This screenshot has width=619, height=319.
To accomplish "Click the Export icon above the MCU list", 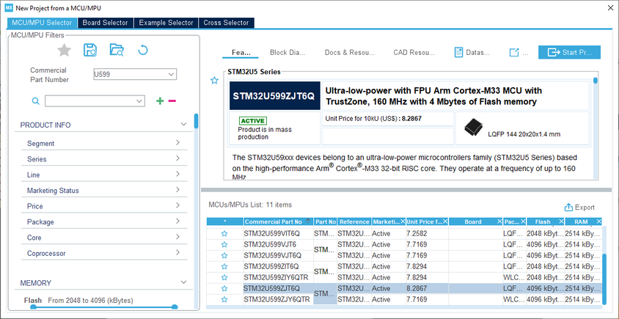I will [x=568, y=208].
